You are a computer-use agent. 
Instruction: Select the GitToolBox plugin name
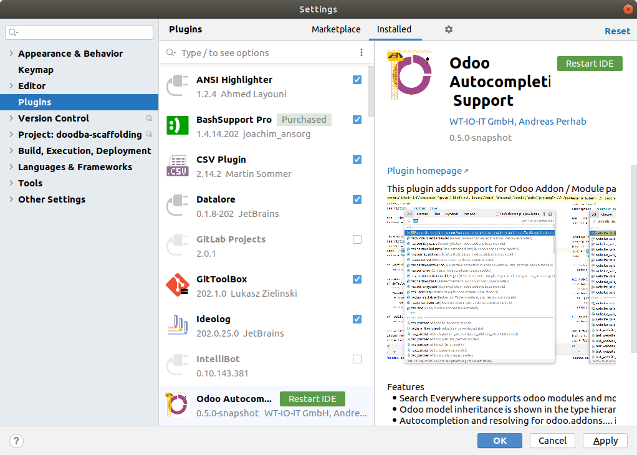pyautogui.click(x=221, y=279)
